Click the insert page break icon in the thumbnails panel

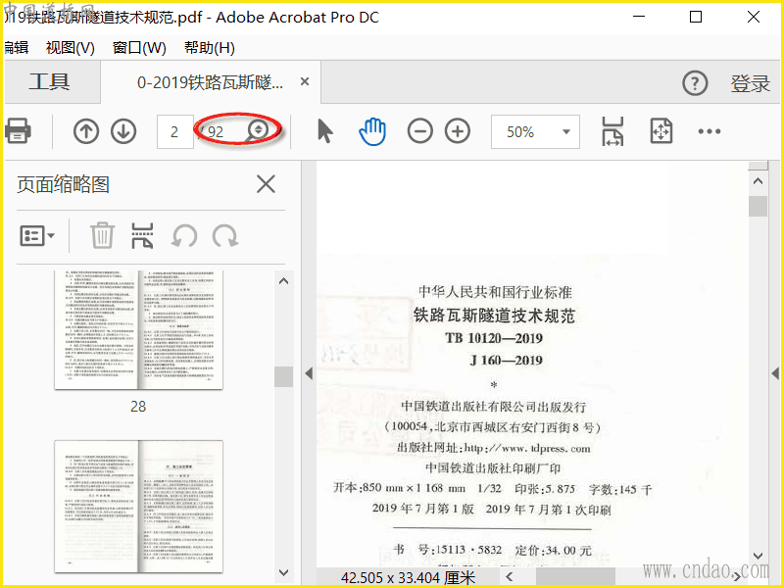click(x=142, y=235)
